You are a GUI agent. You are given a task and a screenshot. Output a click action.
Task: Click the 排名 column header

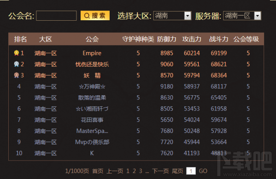pos(20,39)
